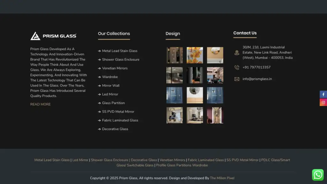Open the Facebook social icon

pyautogui.click(x=323, y=95)
